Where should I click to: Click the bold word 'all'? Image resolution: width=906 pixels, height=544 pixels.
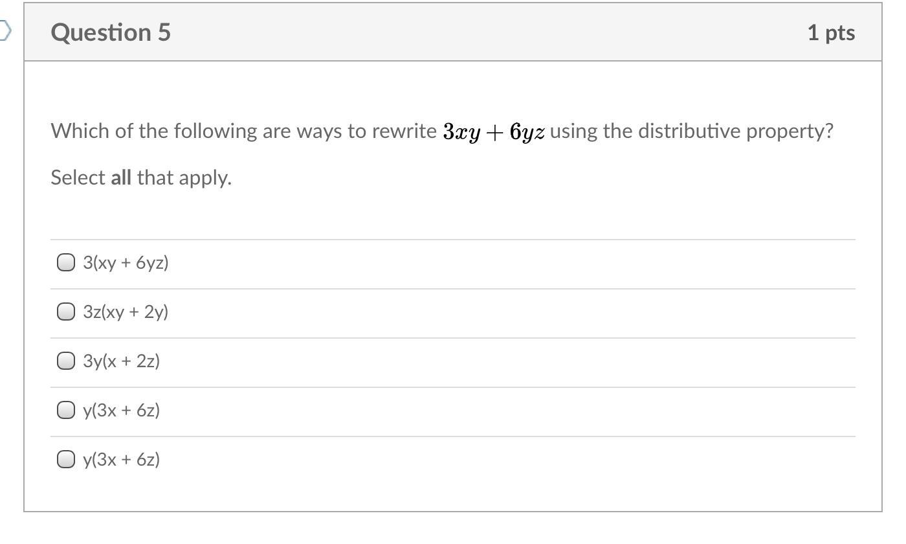pyautogui.click(x=121, y=177)
